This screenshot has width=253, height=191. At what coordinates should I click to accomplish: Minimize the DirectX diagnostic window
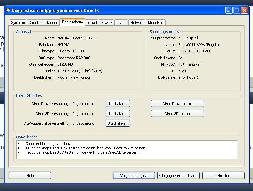coord(229,10)
